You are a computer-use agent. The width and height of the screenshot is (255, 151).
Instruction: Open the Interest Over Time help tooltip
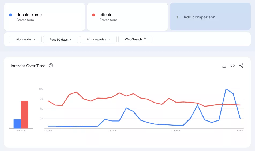[x=51, y=66]
